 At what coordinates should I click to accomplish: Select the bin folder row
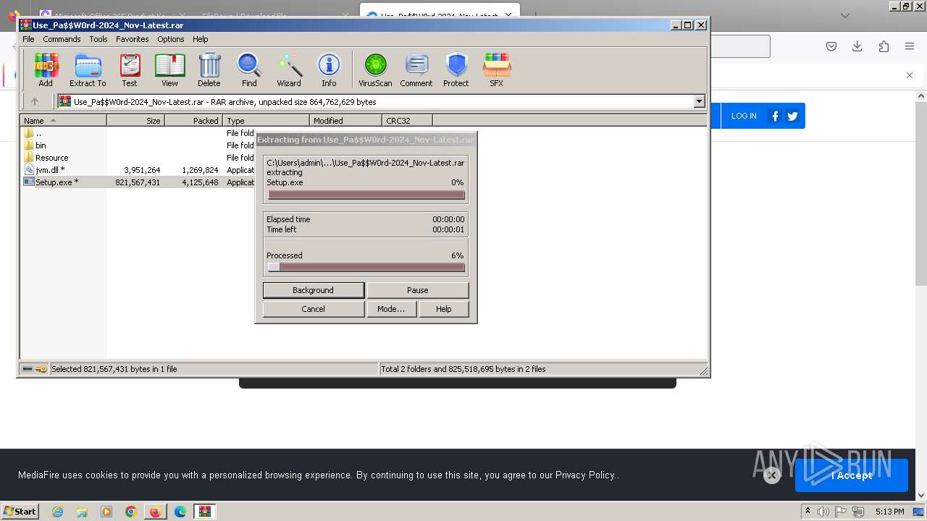pos(138,145)
